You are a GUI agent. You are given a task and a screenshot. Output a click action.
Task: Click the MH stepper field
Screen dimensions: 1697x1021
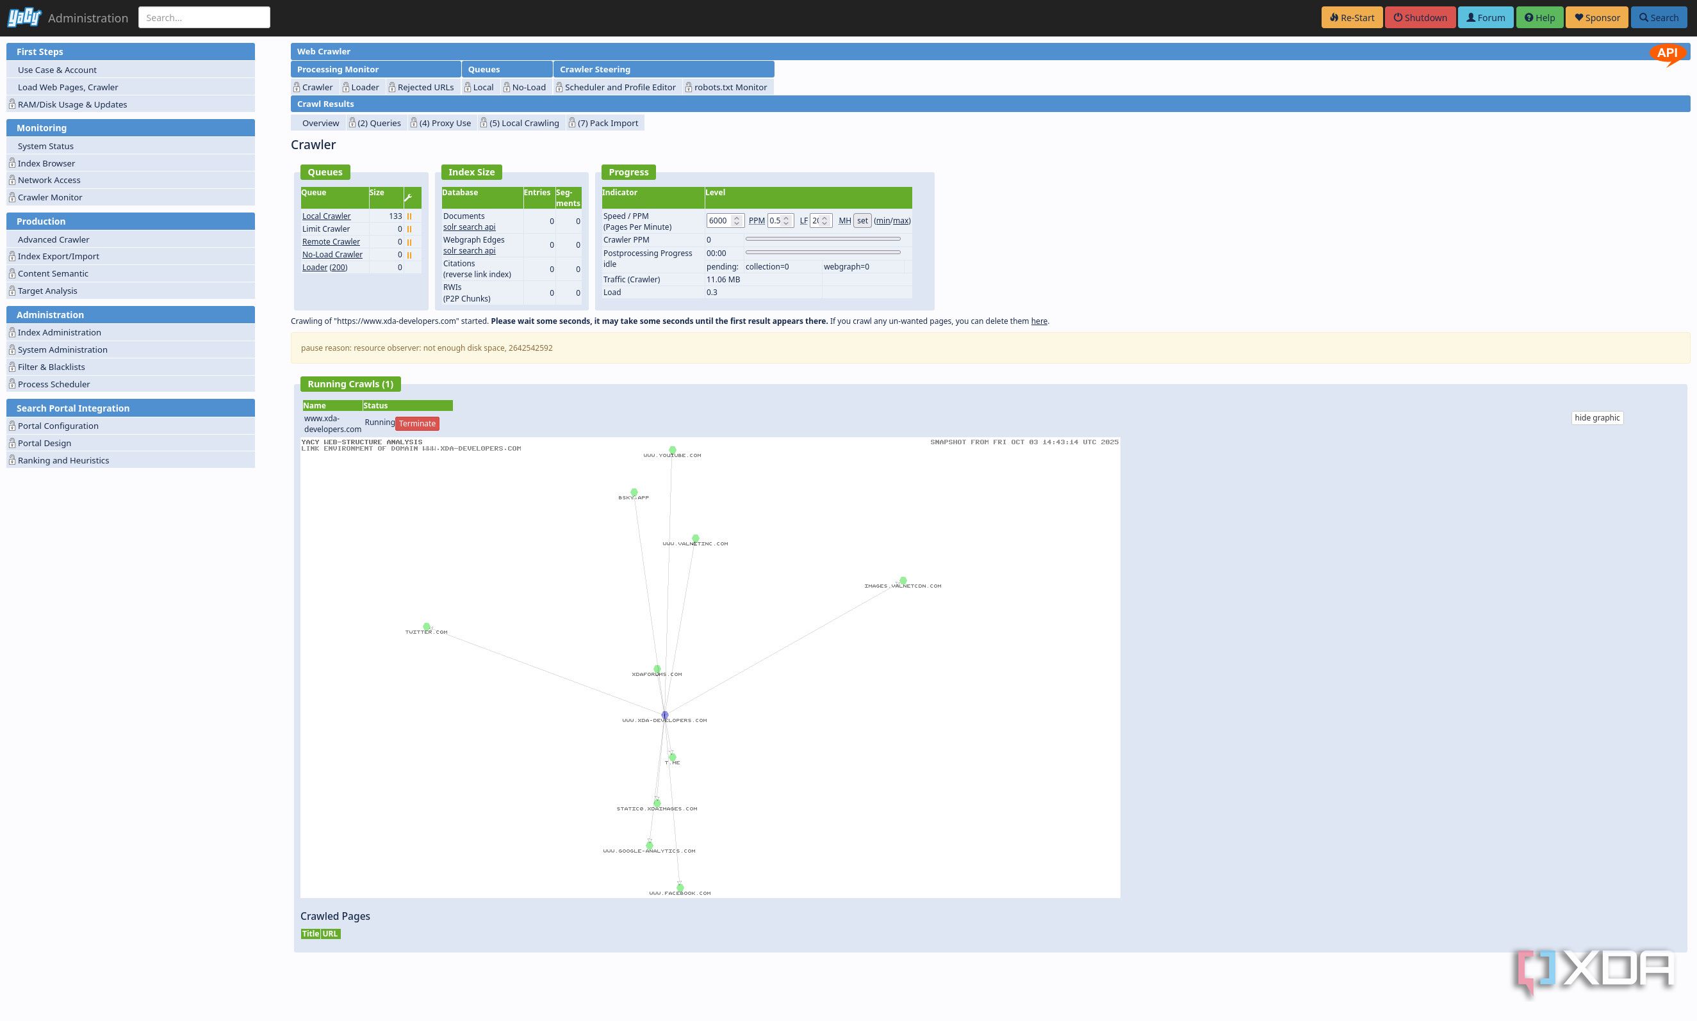tap(821, 221)
